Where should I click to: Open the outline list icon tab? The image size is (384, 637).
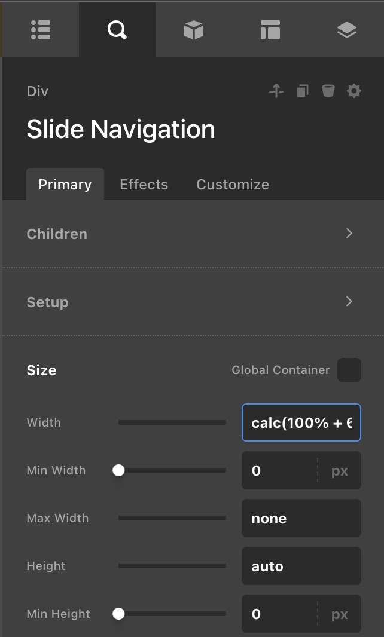[41, 30]
